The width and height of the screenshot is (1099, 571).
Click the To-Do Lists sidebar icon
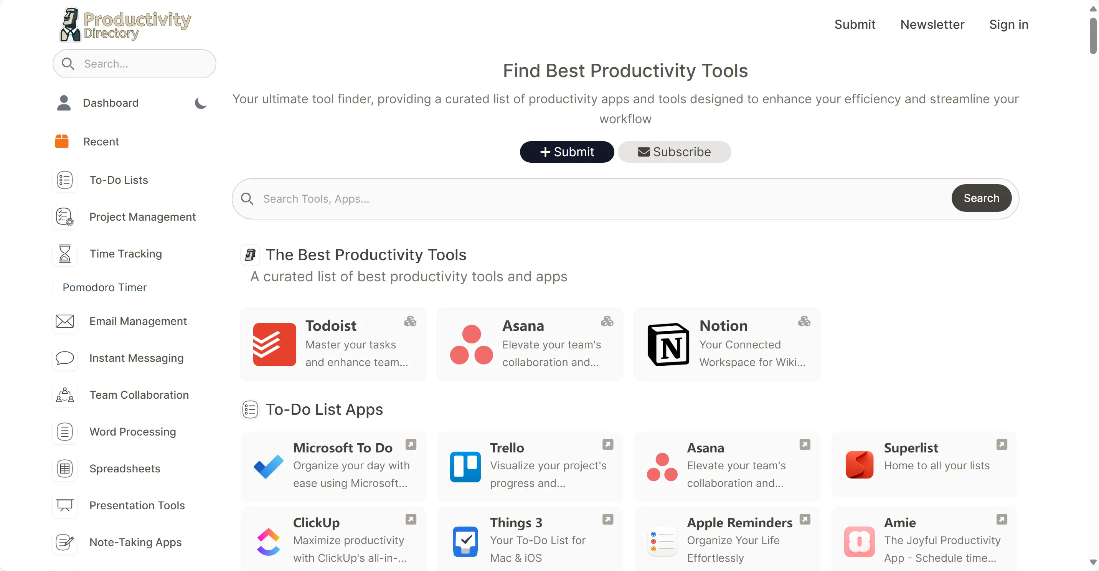[x=65, y=180]
